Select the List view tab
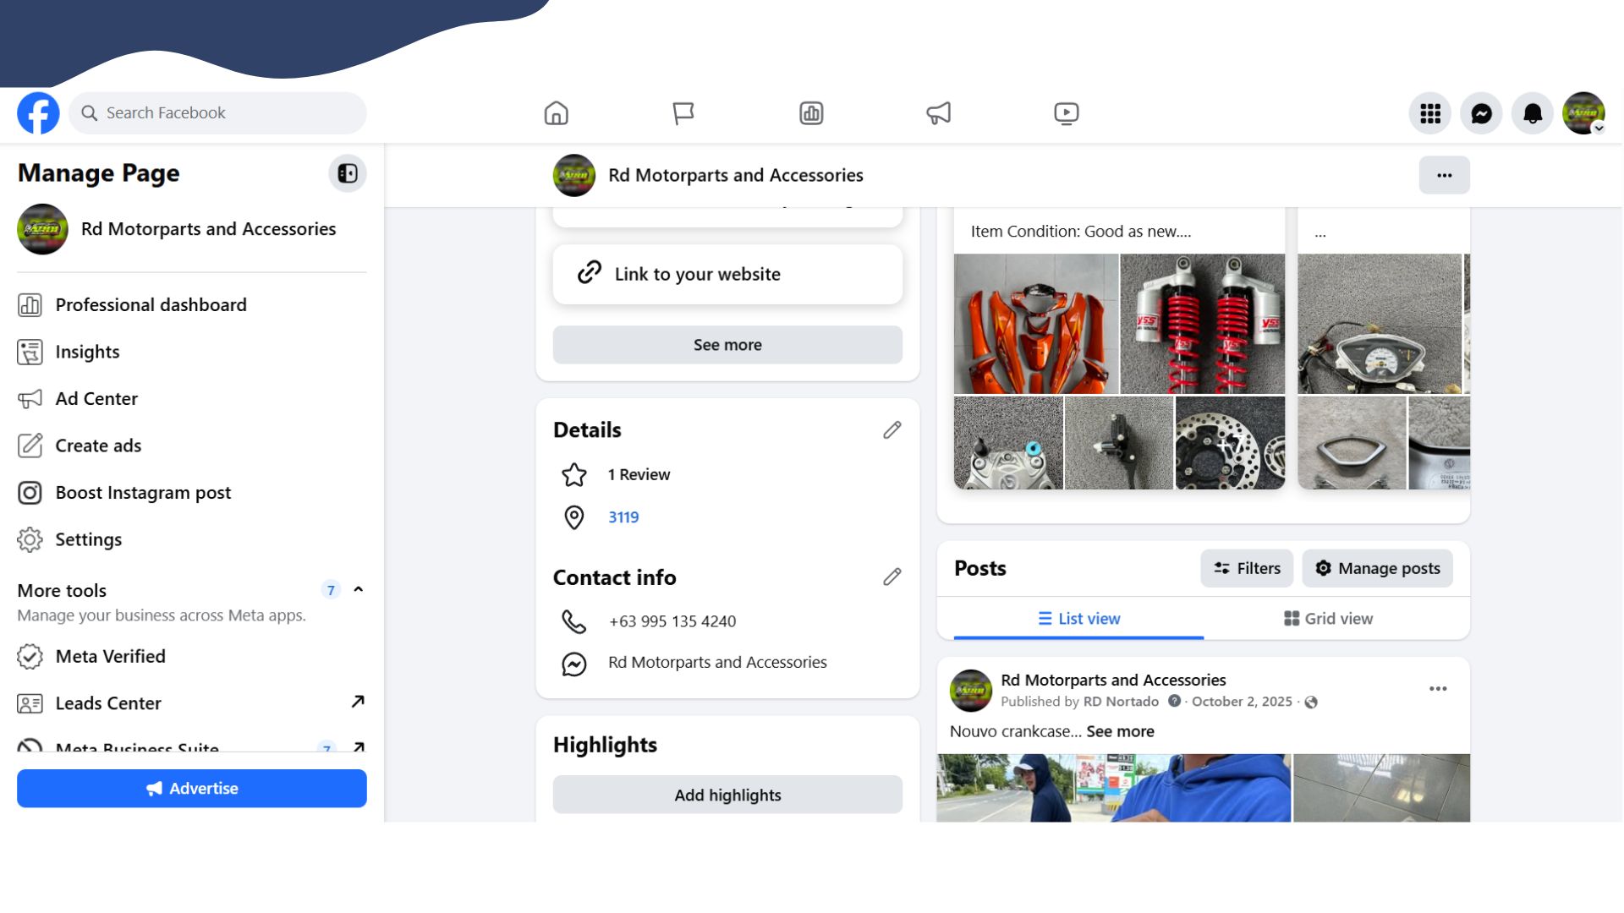The image size is (1624, 913). click(1078, 619)
